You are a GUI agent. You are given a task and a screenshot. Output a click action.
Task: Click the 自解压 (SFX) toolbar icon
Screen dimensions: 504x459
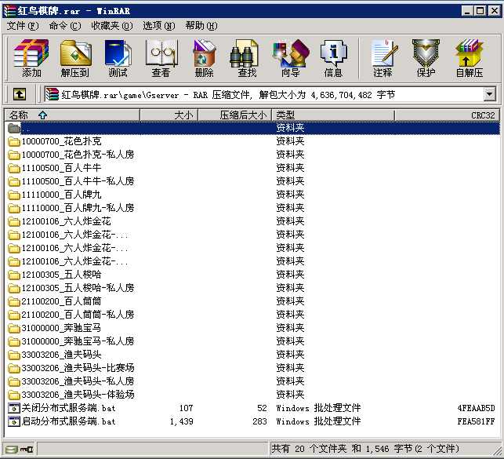pyautogui.click(x=470, y=58)
